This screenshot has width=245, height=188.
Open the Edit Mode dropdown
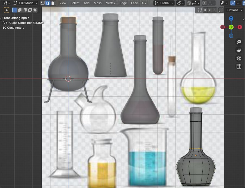click(26, 3)
